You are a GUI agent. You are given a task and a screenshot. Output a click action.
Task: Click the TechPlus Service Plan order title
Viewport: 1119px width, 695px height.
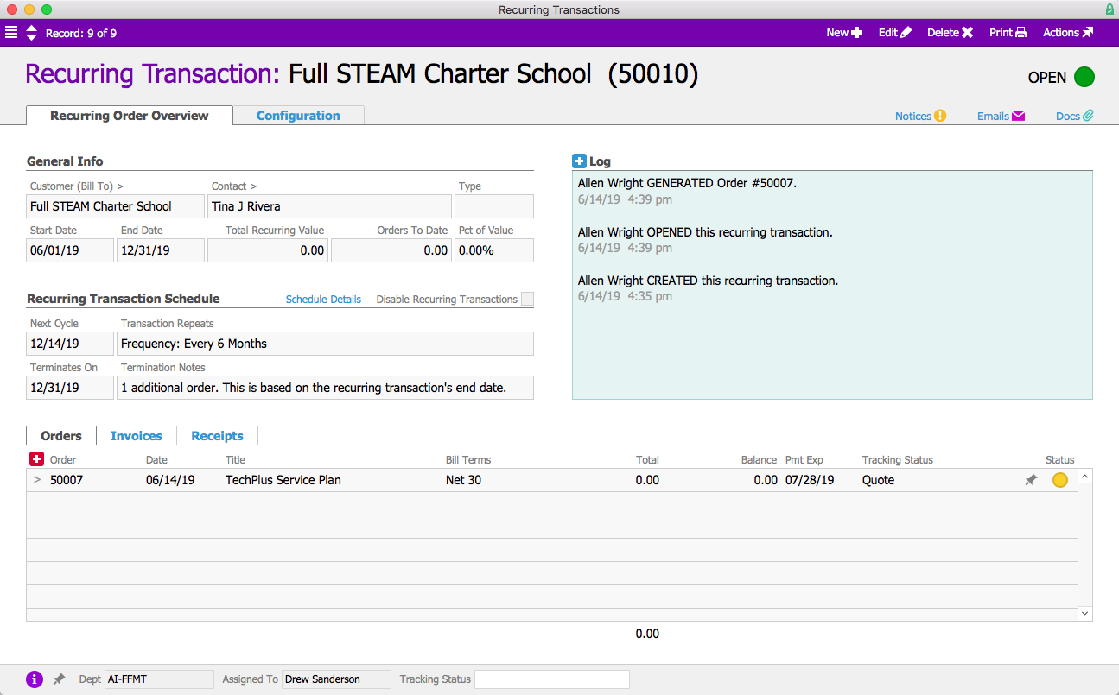[283, 480]
